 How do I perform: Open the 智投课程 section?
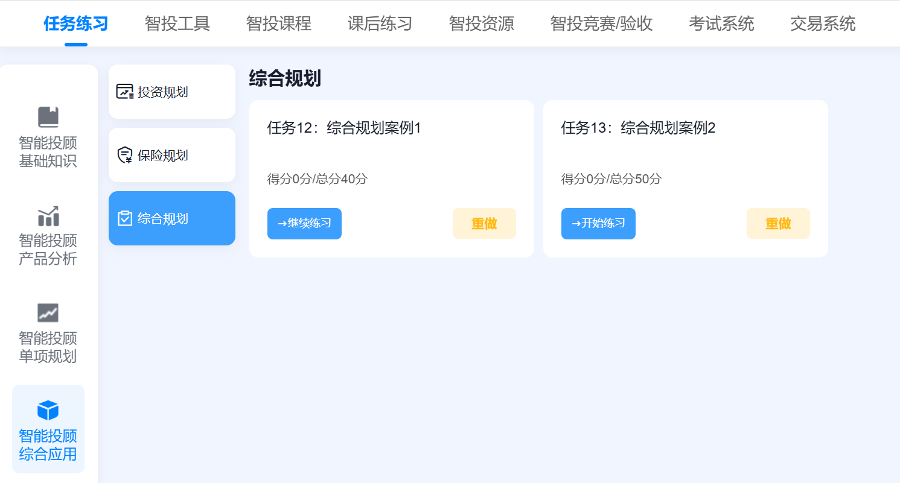tap(278, 24)
